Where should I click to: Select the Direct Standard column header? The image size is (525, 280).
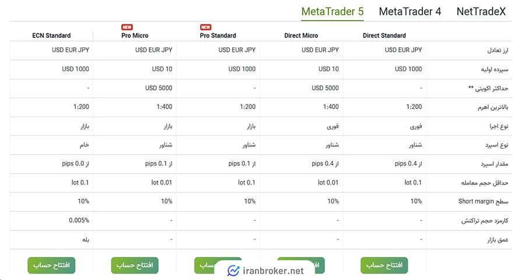point(384,36)
